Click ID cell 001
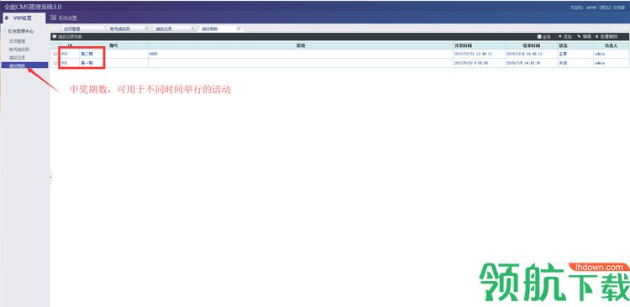The width and height of the screenshot is (630, 307). pos(65,63)
